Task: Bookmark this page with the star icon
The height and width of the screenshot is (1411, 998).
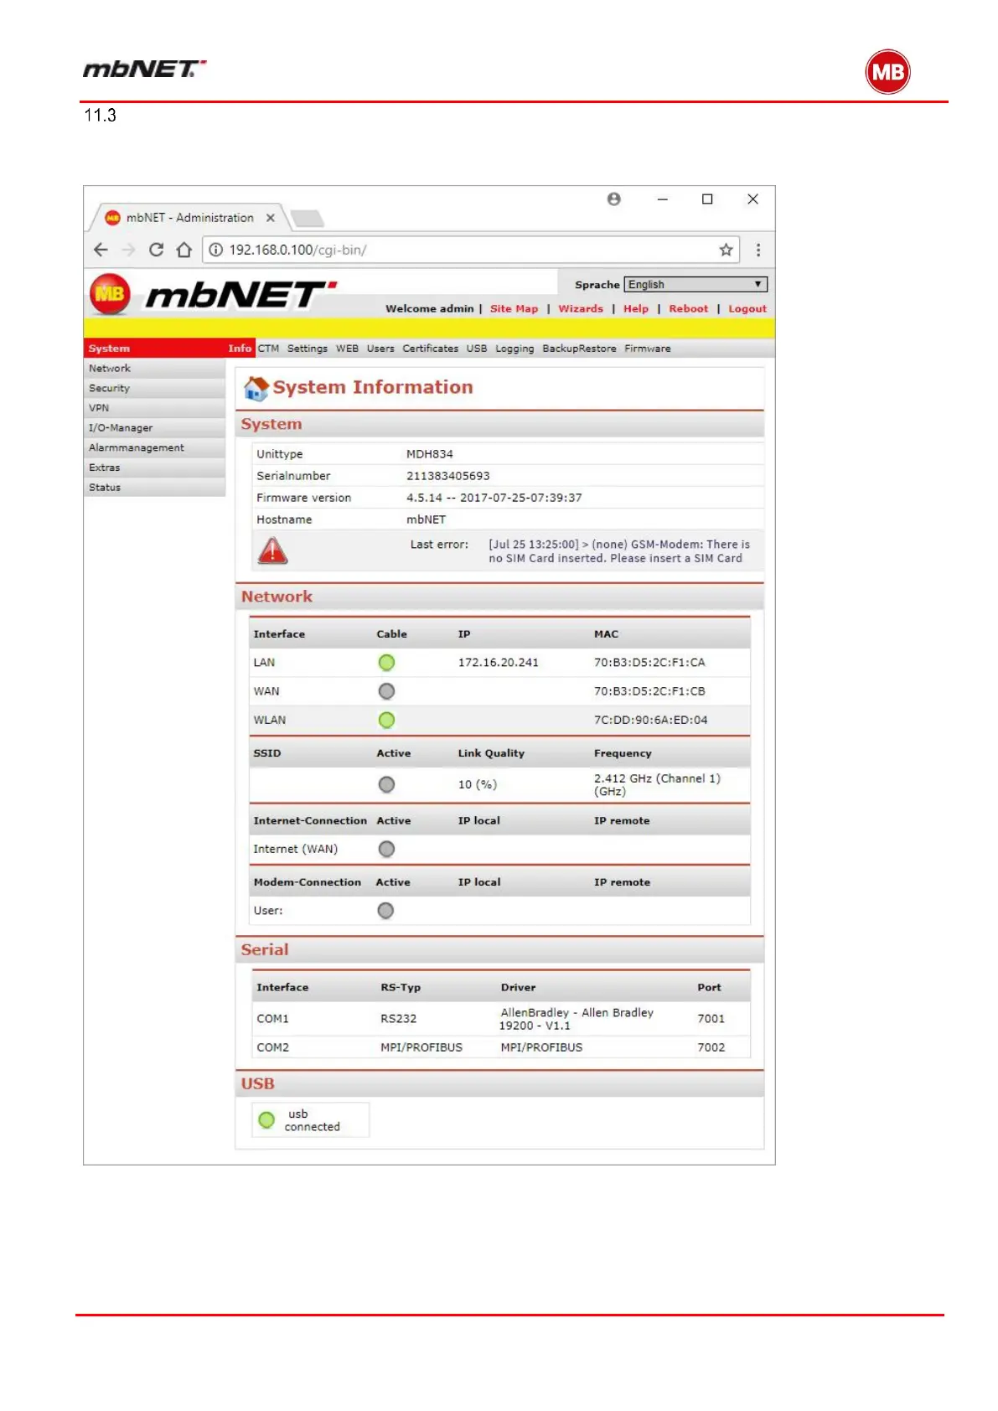Action: click(x=726, y=250)
